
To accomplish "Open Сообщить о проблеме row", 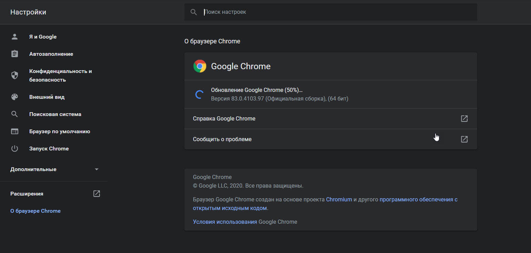I will coord(331,139).
